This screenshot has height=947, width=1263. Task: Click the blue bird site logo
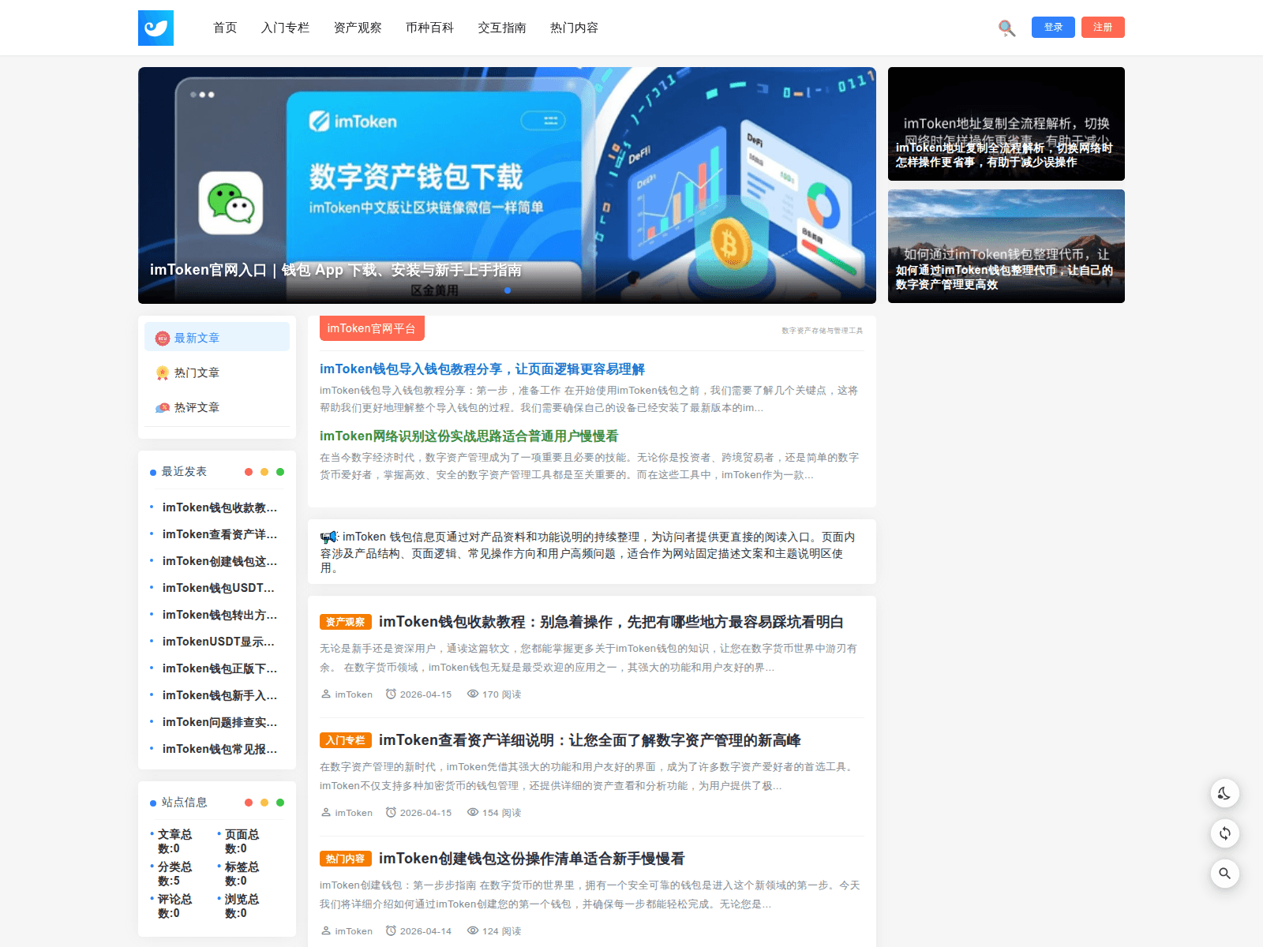coord(156,28)
